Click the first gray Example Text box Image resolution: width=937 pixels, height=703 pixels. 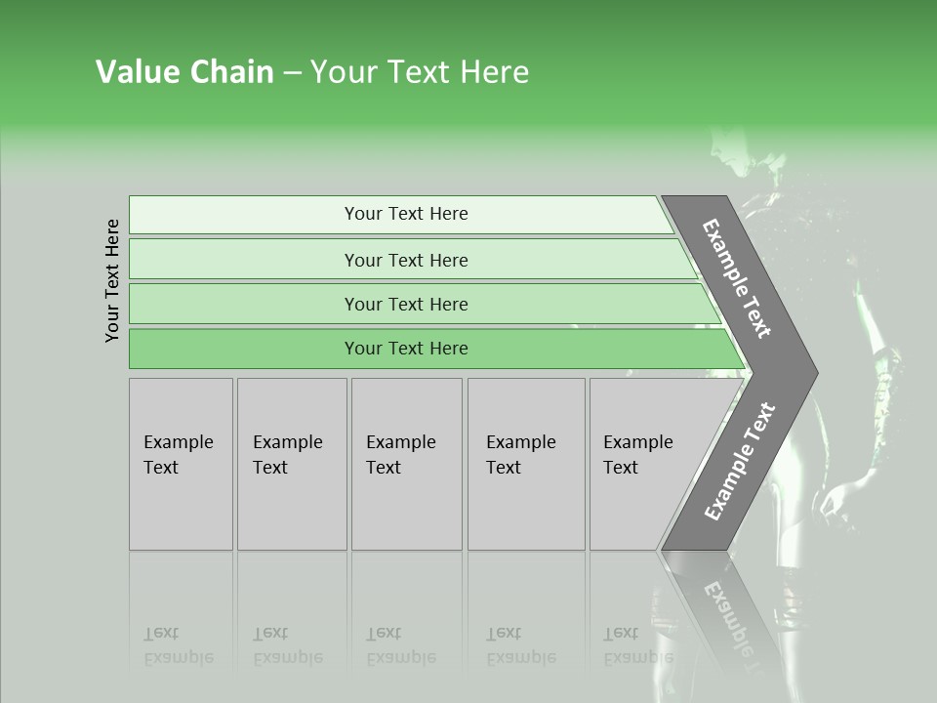[x=181, y=464]
